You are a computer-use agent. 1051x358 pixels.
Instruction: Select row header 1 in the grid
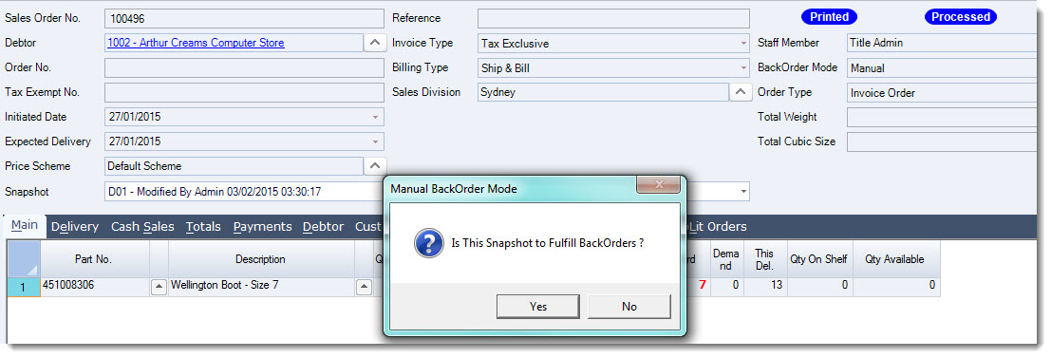click(x=24, y=287)
